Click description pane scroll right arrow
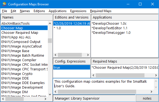The image size is (159, 102). pyautogui.click(x=151, y=92)
